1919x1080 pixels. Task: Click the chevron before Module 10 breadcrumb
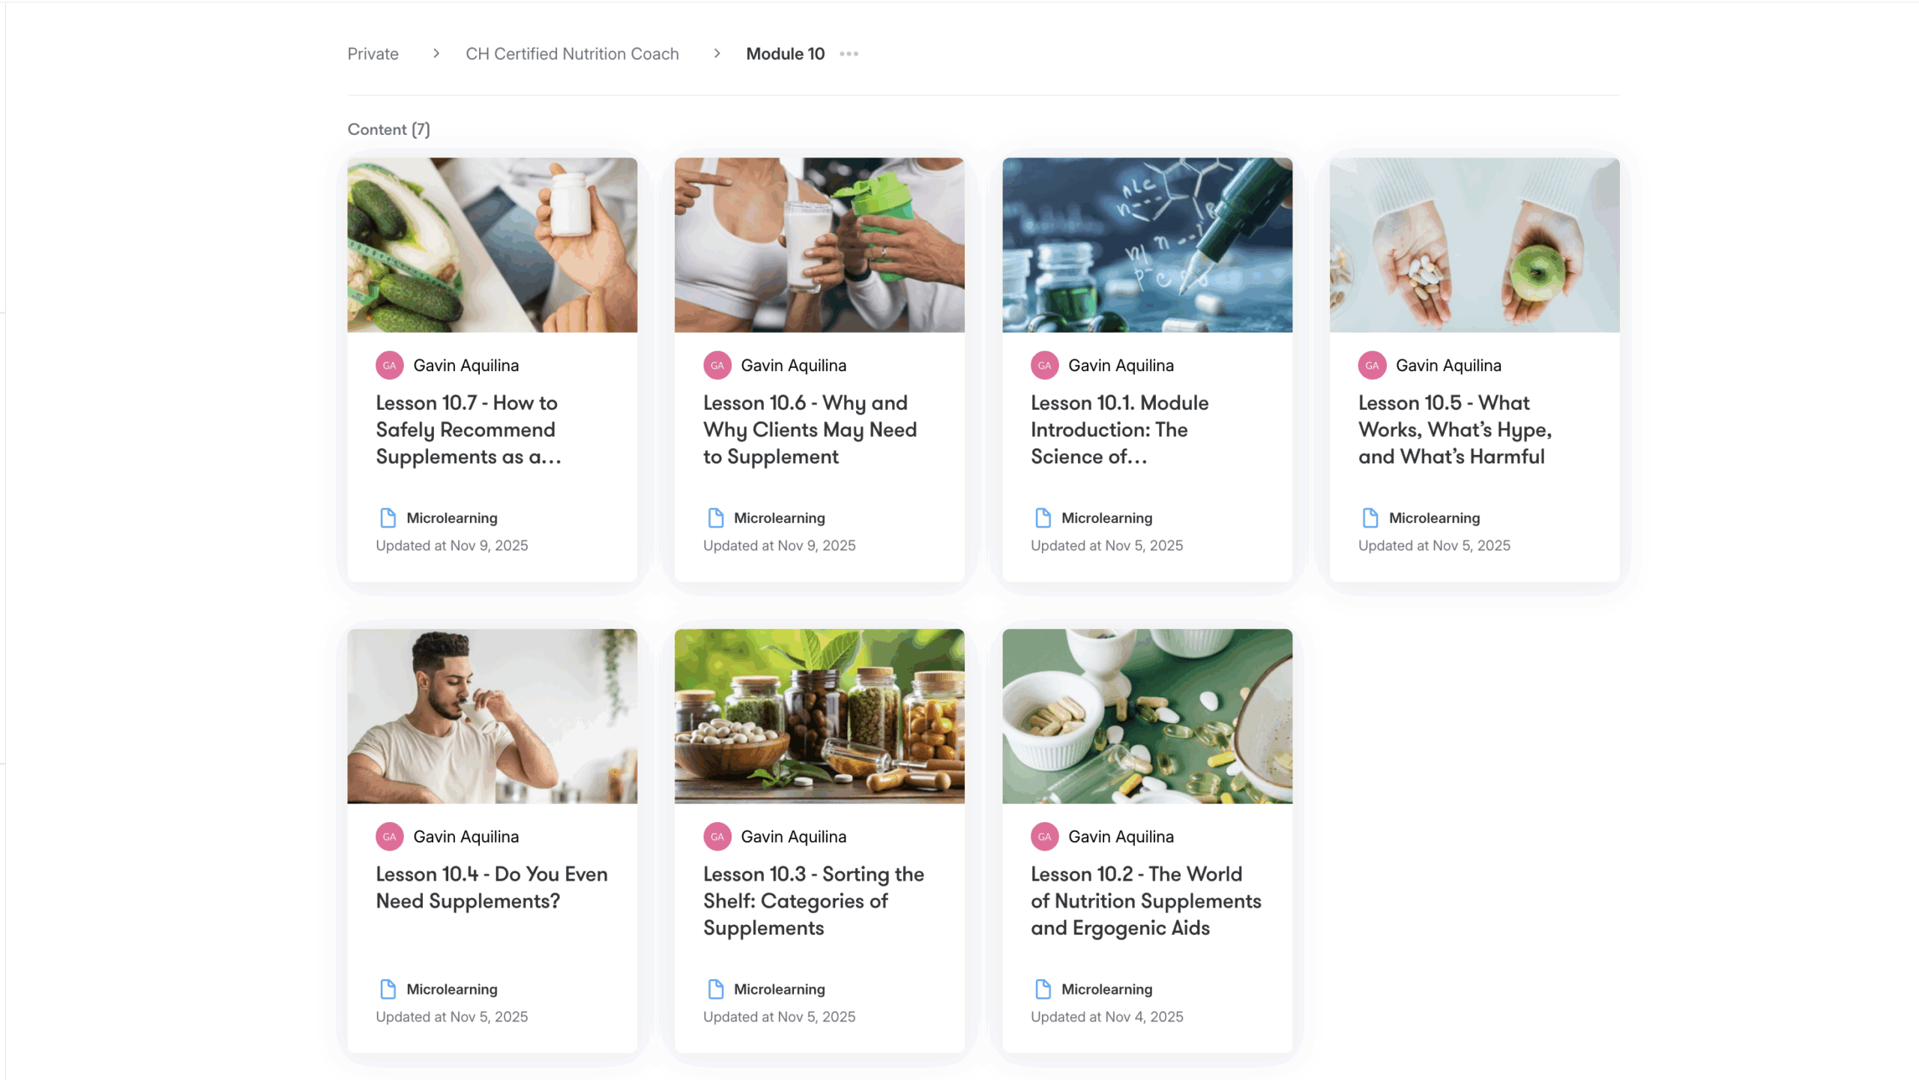[717, 54]
